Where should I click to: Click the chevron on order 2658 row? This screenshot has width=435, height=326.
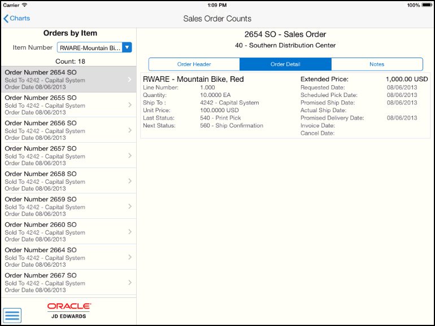tap(130, 181)
